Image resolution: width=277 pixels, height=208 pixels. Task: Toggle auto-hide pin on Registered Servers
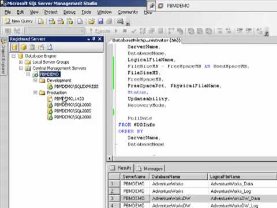94,39
